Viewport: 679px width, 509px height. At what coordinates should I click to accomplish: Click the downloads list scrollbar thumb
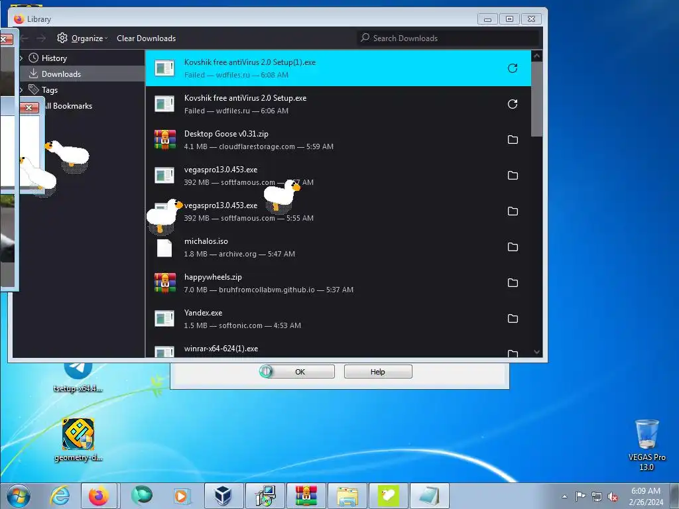coord(537,99)
